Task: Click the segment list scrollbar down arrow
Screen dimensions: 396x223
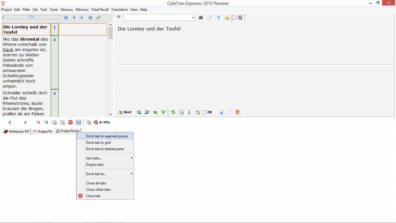Action: [x=110, y=115]
